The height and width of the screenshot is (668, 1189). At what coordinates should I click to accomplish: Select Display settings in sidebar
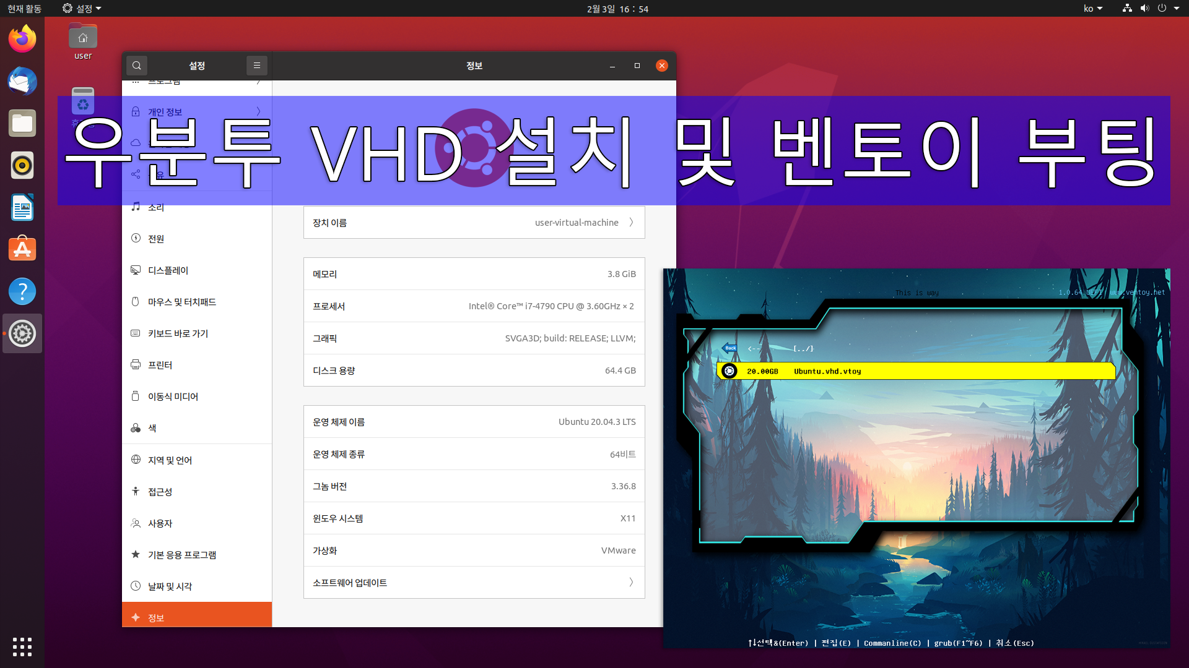click(x=168, y=270)
